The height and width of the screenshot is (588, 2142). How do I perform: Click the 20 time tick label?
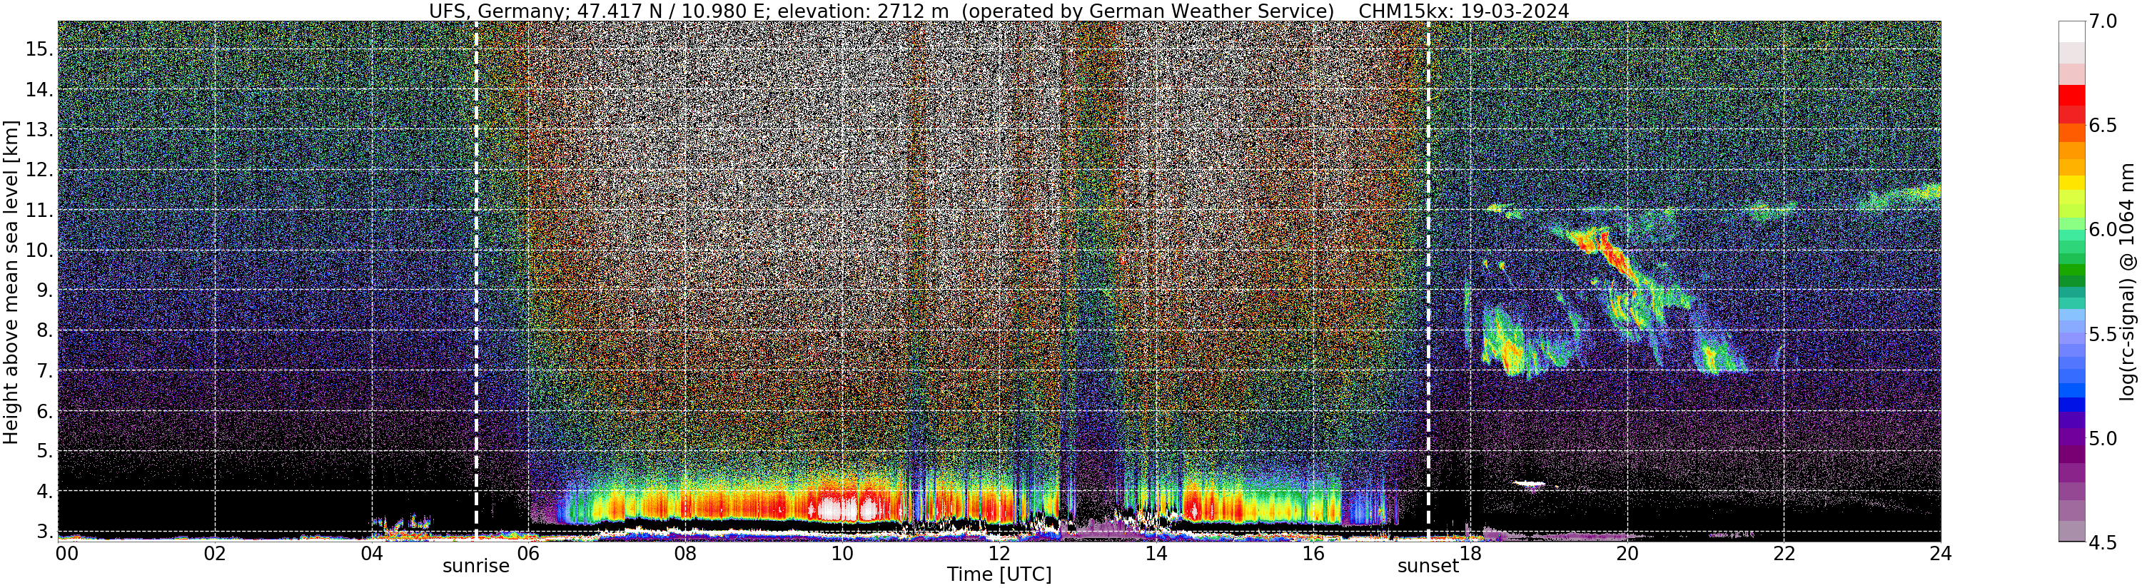pos(1627,552)
